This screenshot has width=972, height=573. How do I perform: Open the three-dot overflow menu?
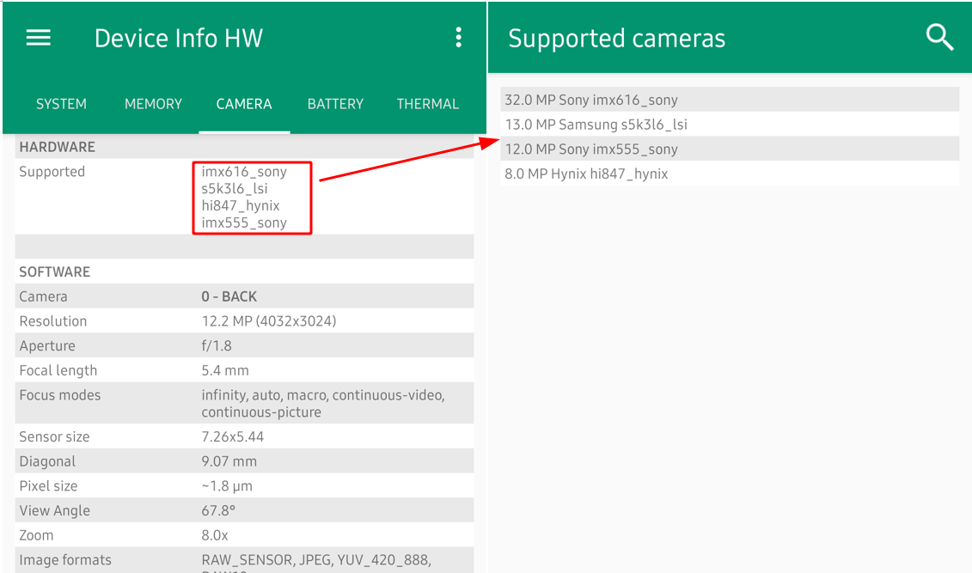click(x=458, y=38)
